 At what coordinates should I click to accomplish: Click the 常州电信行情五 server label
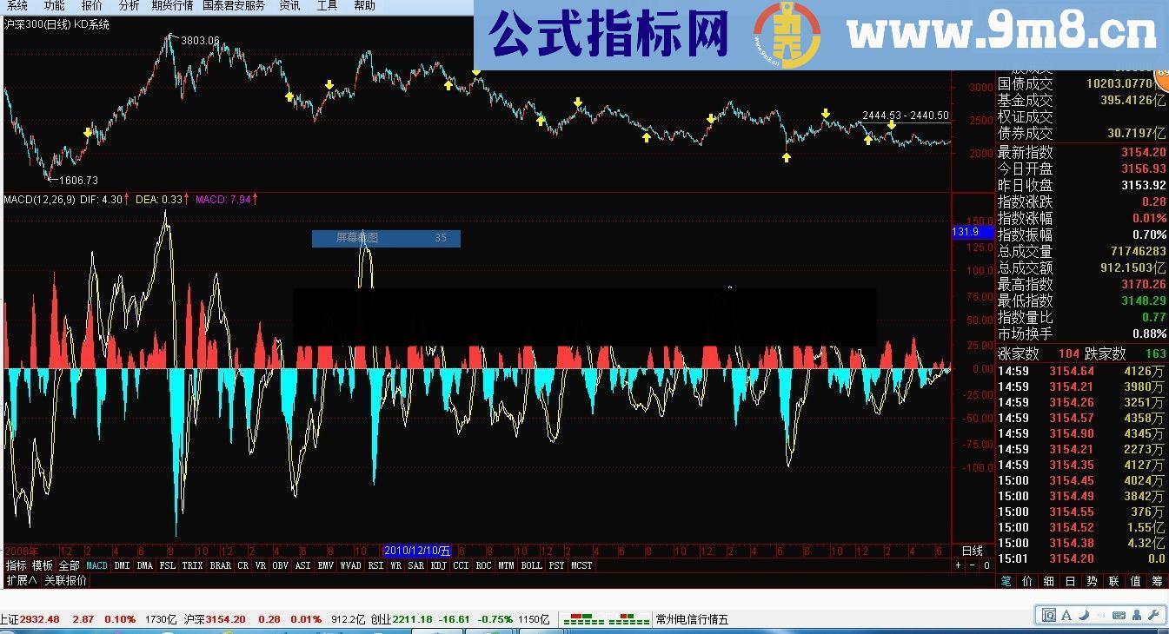692,619
